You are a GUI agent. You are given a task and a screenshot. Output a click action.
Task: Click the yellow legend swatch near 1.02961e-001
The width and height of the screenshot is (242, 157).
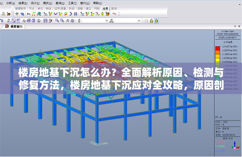(x=218, y=60)
